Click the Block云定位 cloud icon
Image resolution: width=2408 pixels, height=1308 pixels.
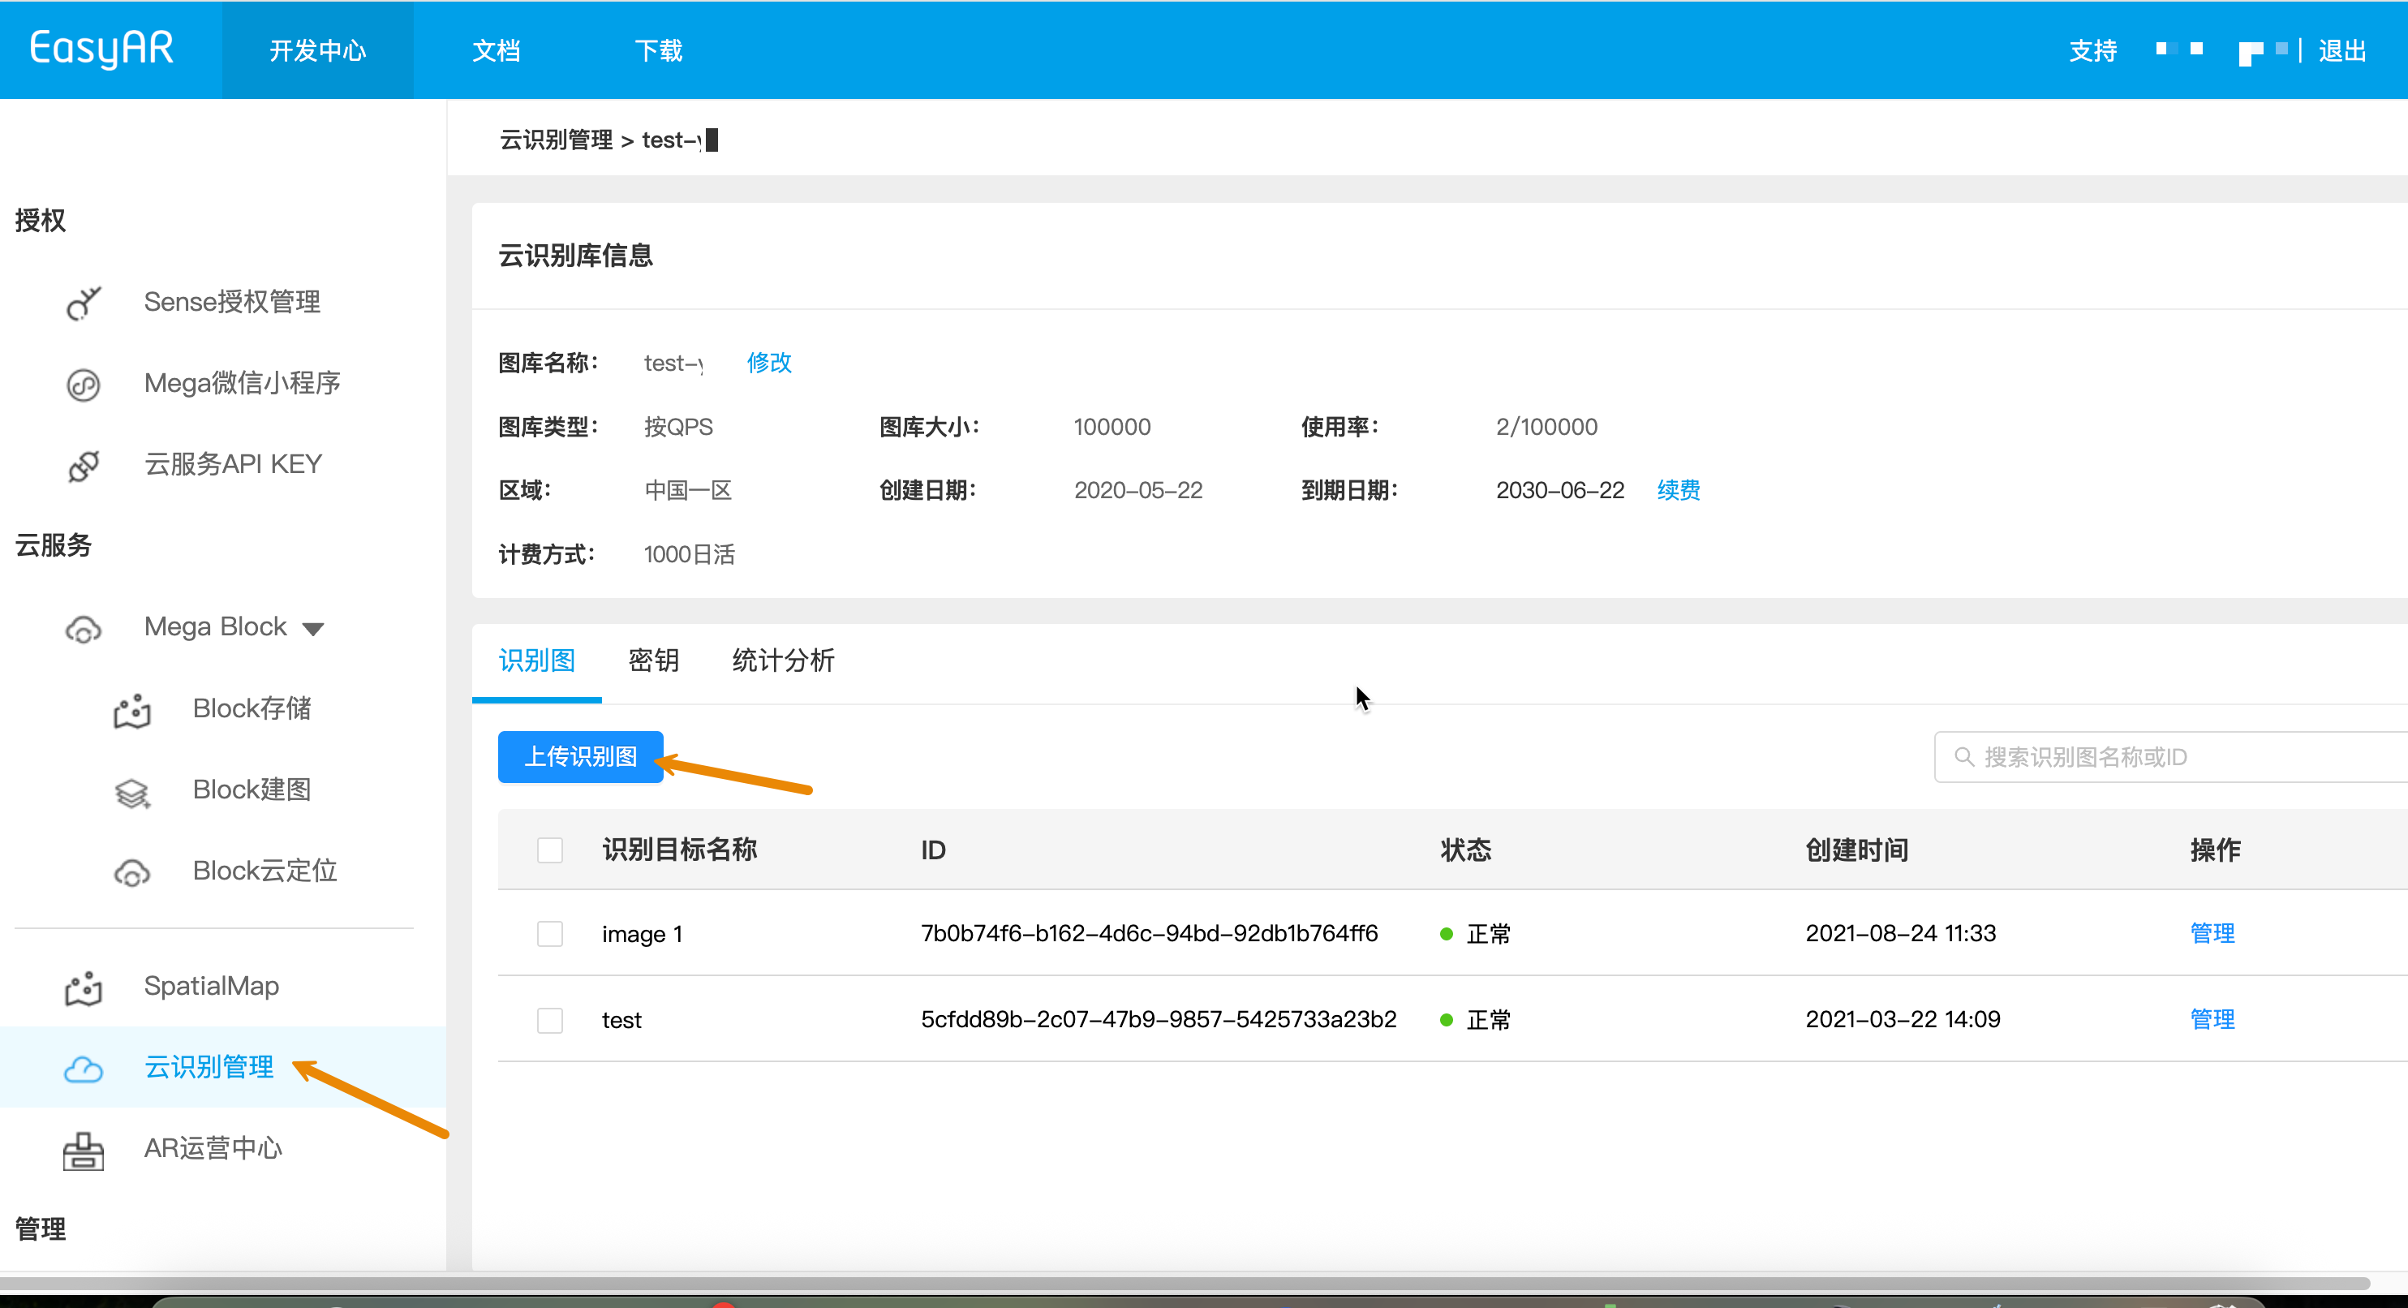tap(131, 872)
